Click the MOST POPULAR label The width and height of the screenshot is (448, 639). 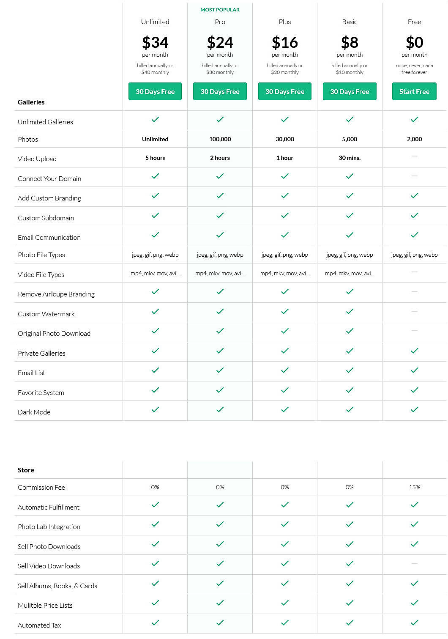click(220, 9)
